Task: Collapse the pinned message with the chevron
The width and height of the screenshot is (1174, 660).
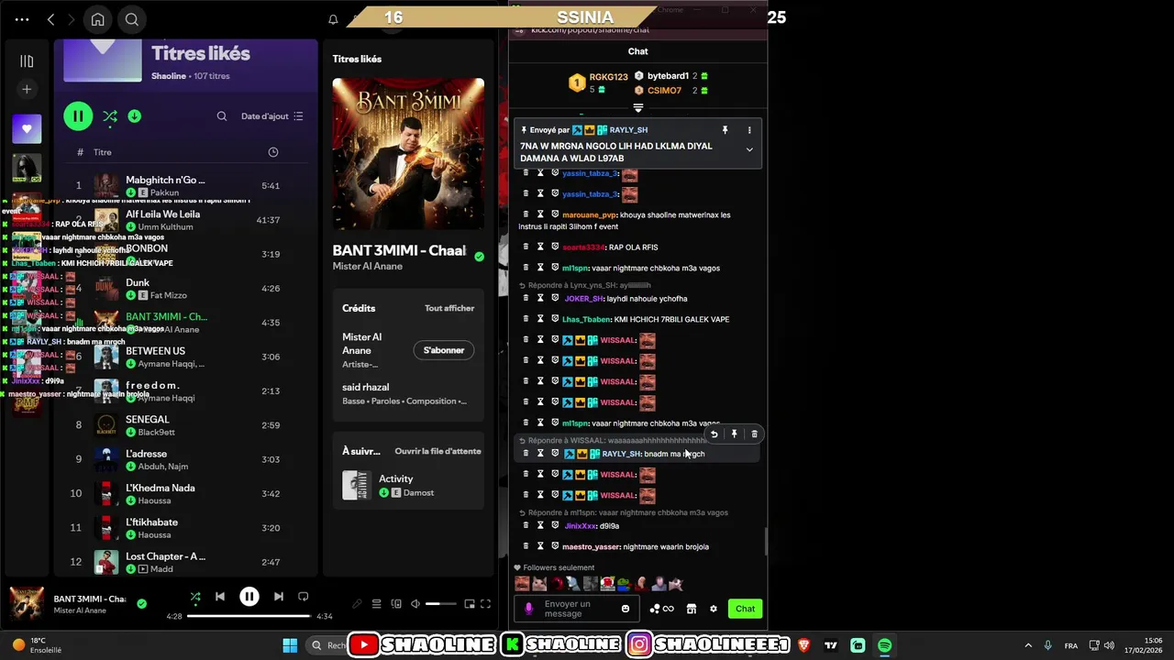Action: coord(749,150)
